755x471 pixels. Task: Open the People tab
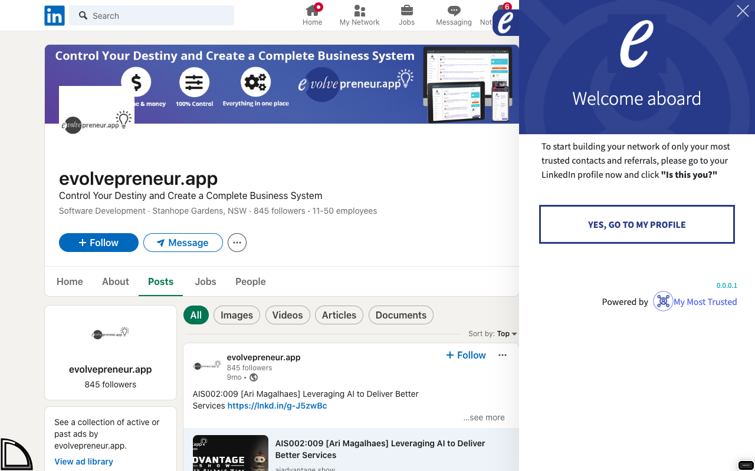[x=250, y=281]
